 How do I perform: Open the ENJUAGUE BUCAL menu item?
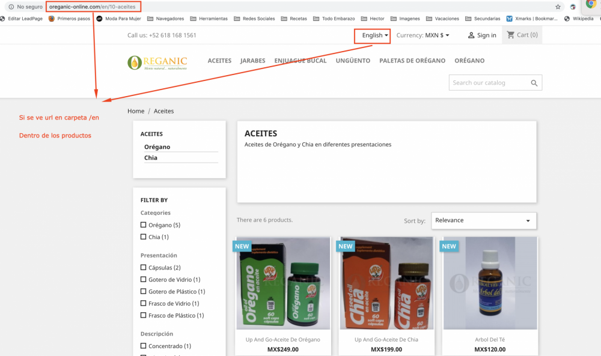(x=300, y=61)
